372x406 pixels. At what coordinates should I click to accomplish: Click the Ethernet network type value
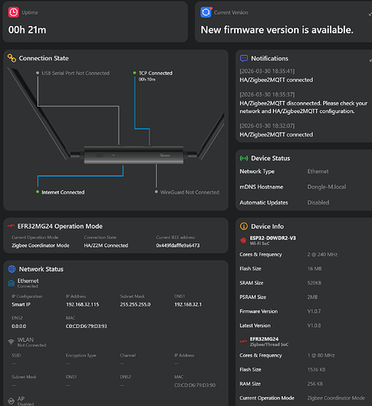click(318, 171)
